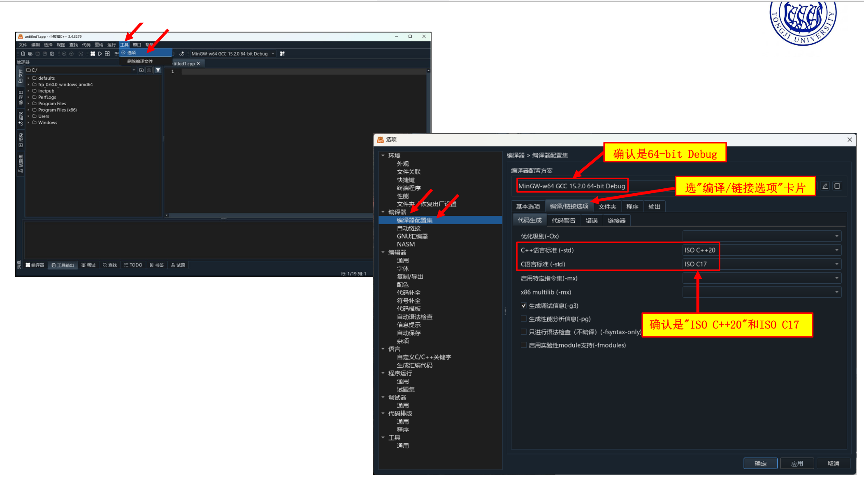864x484 pixels.
Task: Click the Save All toolbar icon
Action: (x=52, y=54)
